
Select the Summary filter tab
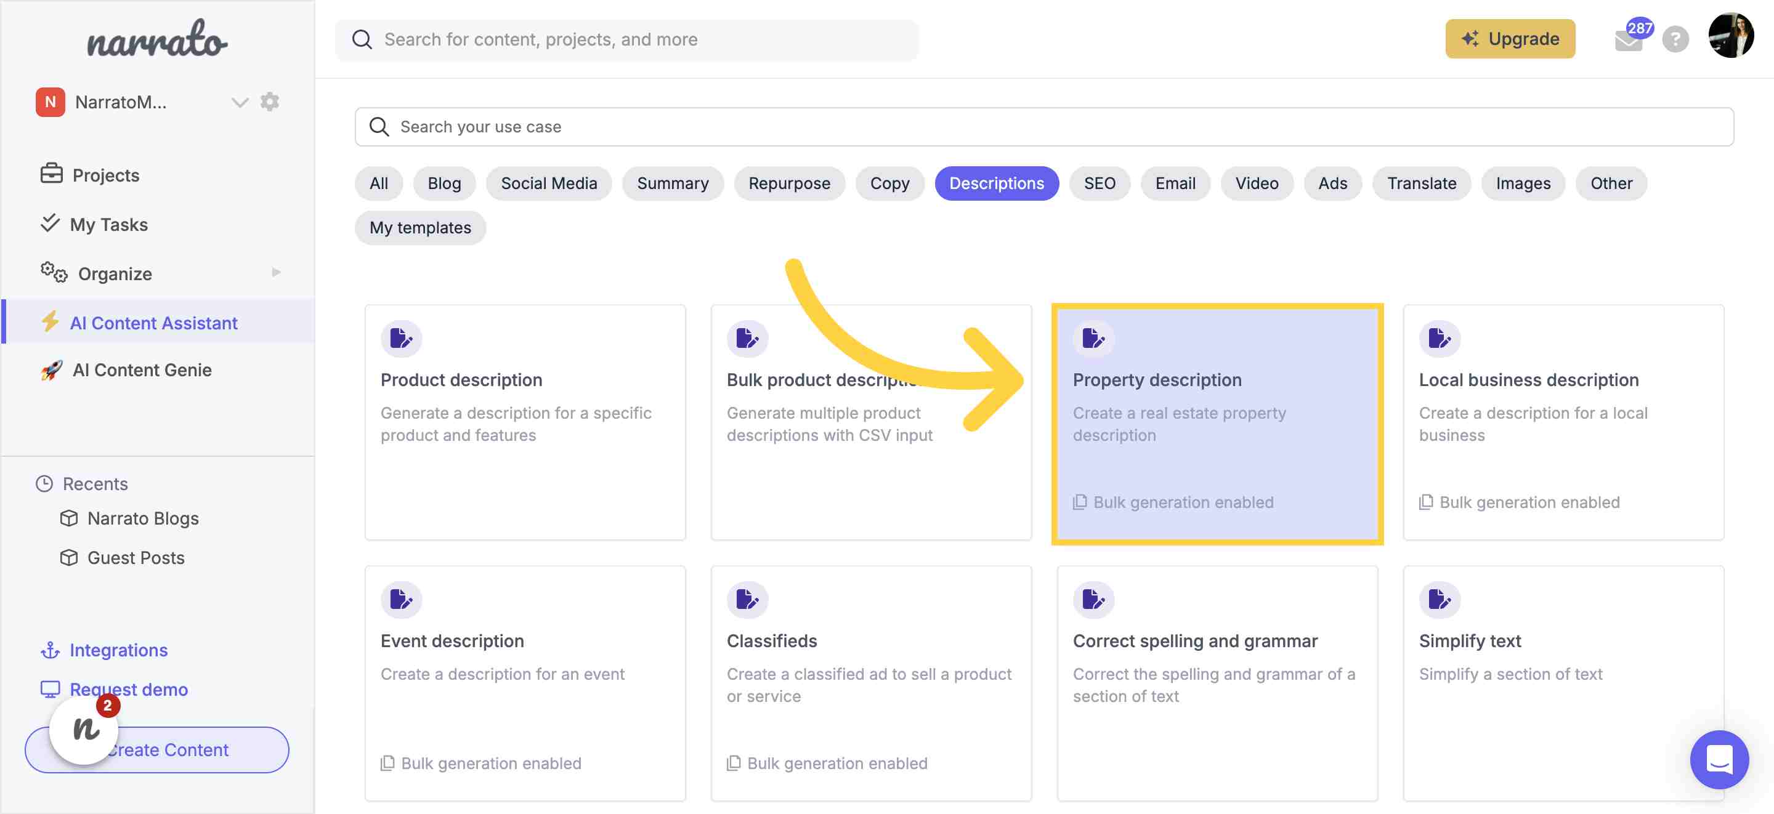pyautogui.click(x=673, y=183)
